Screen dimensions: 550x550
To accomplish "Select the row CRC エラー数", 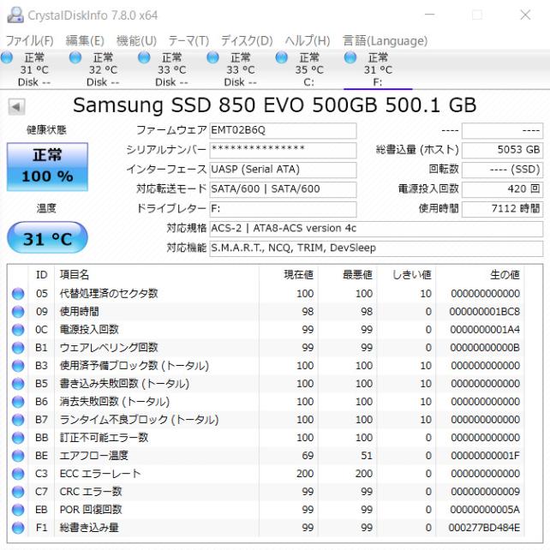I will click(266, 492).
